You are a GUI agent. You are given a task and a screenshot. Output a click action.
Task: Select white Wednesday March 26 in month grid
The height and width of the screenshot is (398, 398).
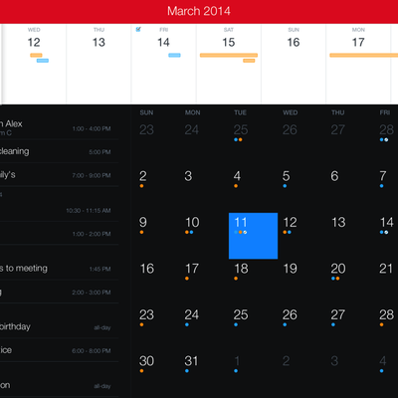pyautogui.click(x=290, y=314)
